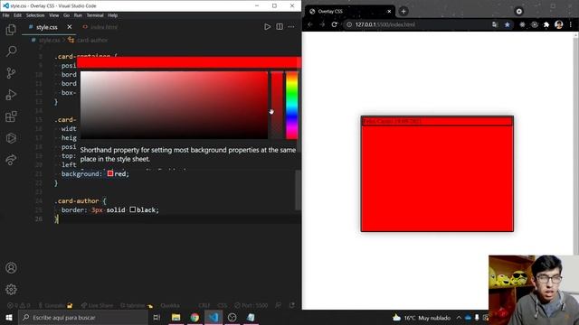Close the Overlay CSS Chrome tab
This screenshot has width=579, height=325.
[x=389, y=12]
